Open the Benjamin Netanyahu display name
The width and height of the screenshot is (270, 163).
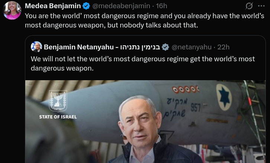[x=79, y=47]
